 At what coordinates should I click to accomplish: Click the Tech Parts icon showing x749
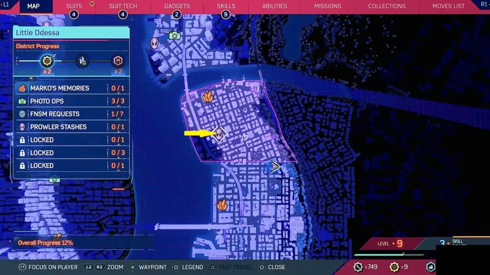pyautogui.click(x=358, y=267)
